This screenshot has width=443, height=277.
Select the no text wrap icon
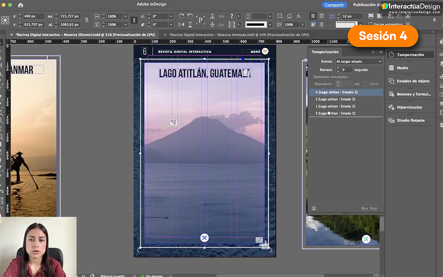[313, 16]
